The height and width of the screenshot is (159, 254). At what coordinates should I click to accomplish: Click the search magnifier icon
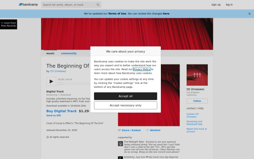pos(98,5)
